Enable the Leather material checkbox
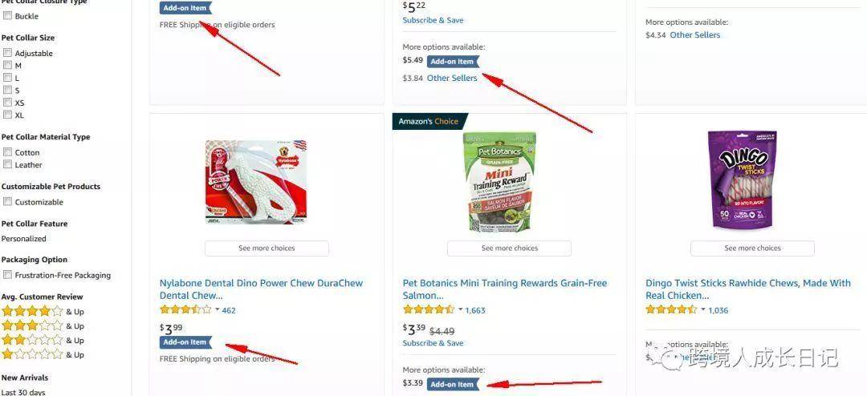The width and height of the screenshot is (867, 396). [x=8, y=164]
